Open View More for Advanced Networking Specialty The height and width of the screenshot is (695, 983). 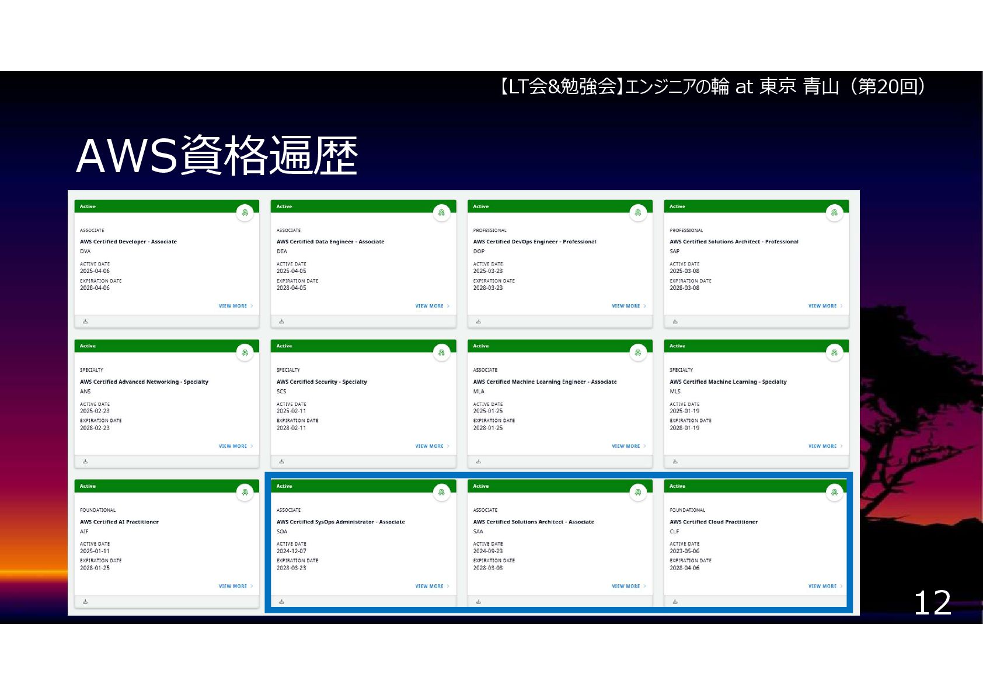coord(236,446)
